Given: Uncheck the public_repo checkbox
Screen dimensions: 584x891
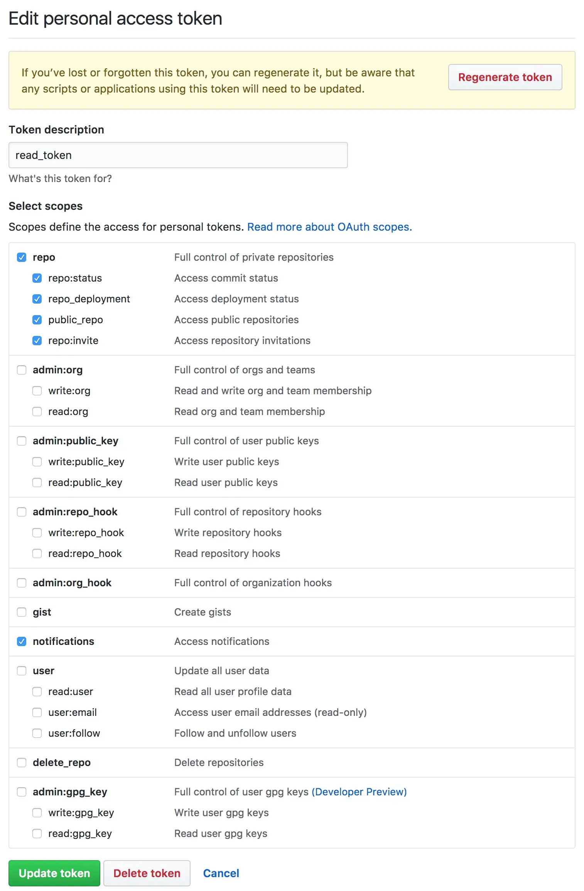Looking at the screenshot, I should (37, 320).
